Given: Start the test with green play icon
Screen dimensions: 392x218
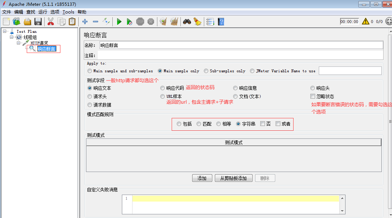Looking at the screenshot, I should click(x=119, y=22).
